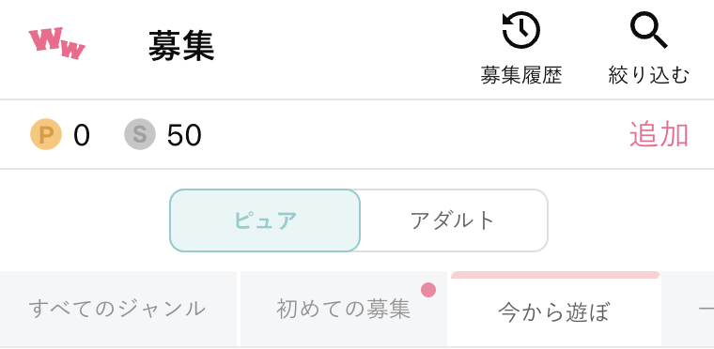Tap the P point balance value 0
The height and width of the screenshot is (349, 714).
coord(82,135)
